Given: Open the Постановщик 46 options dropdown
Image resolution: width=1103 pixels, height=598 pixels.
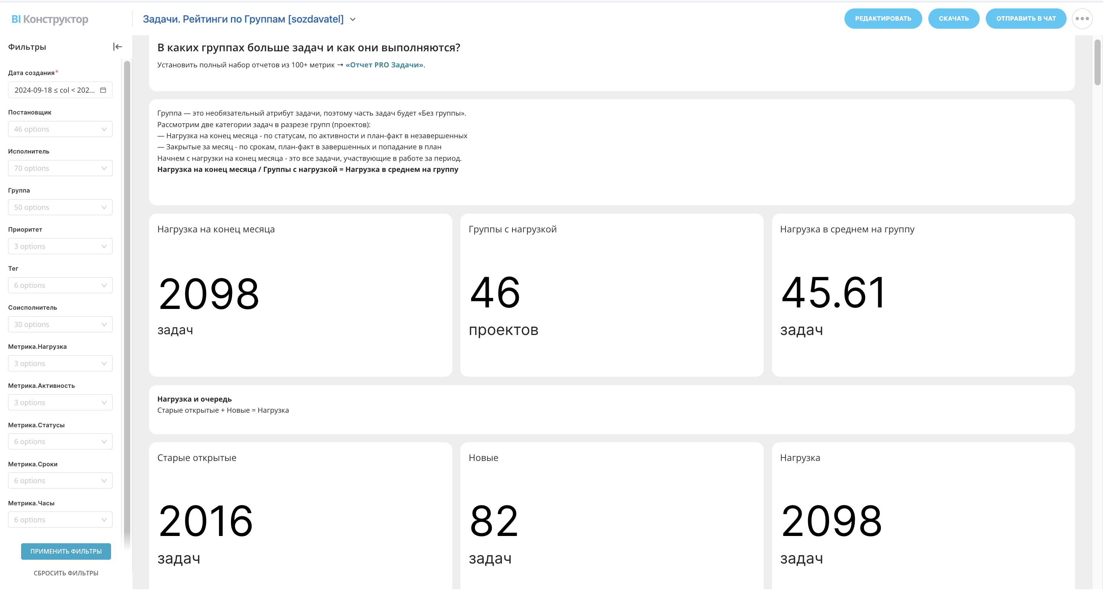Looking at the screenshot, I should pyautogui.click(x=60, y=129).
